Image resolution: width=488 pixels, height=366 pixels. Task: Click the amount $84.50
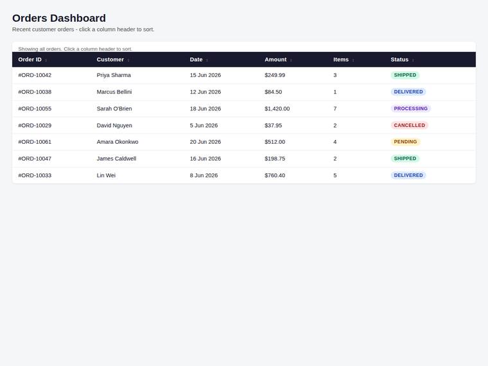point(274,92)
